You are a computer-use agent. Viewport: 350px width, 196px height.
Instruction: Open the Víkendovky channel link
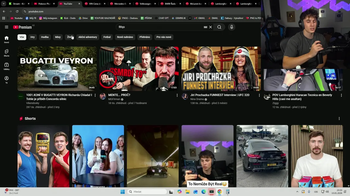click(33, 103)
